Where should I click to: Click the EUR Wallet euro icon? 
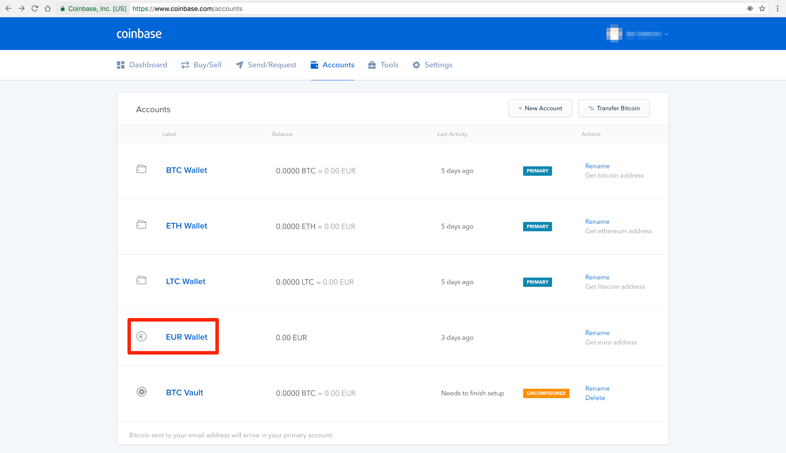pyautogui.click(x=141, y=336)
